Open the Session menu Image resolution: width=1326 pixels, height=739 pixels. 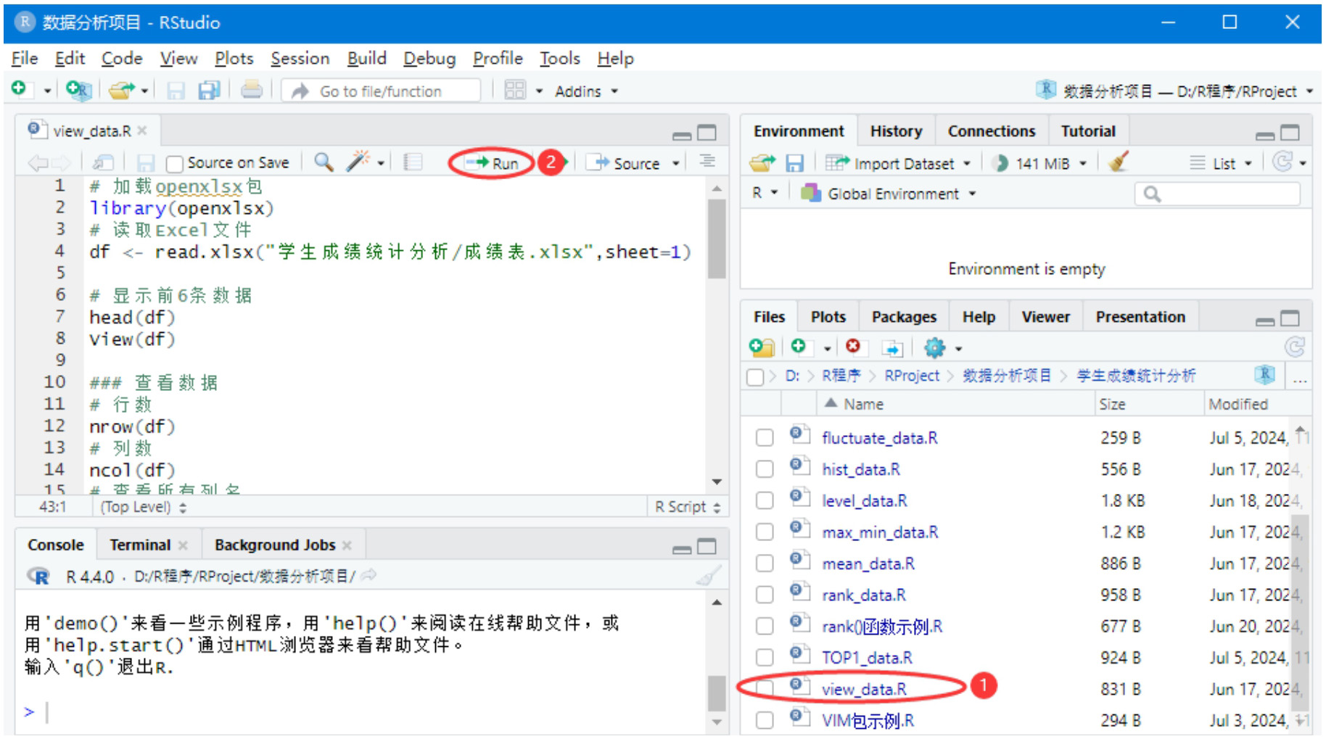coord(300,58)
